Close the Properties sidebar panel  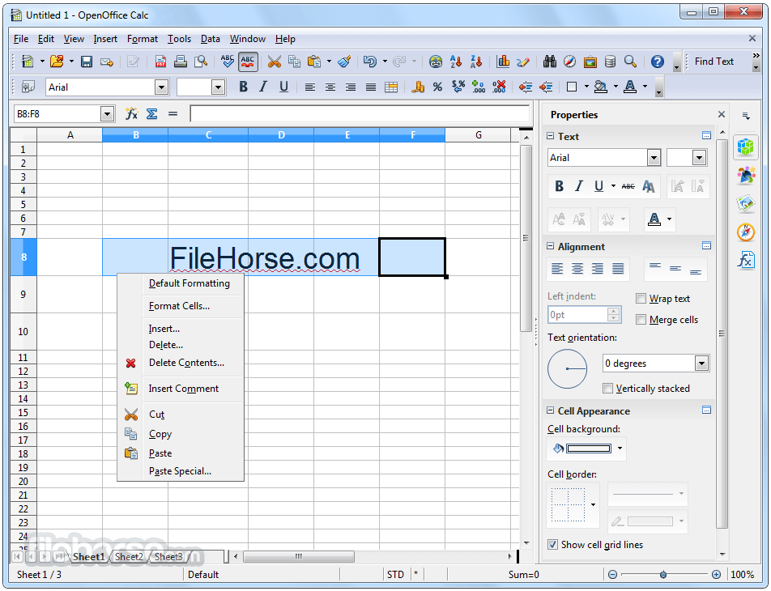722,114
